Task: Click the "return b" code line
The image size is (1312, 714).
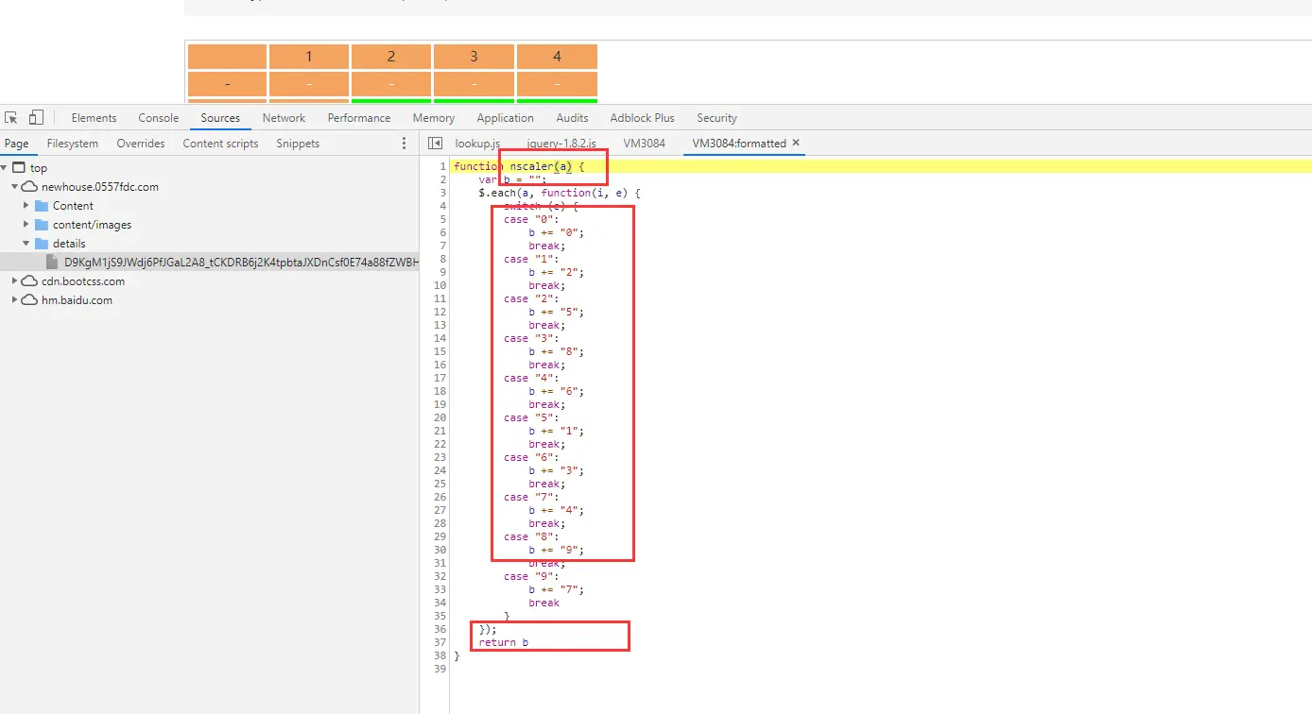Action: [x=504, y=642]
